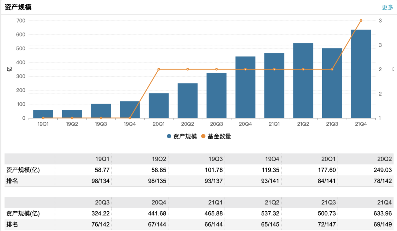The height and width of the screenshot is (231, 397).
Task: Select the 633.96 value cell in table
Action: click(x=382, y=213)
